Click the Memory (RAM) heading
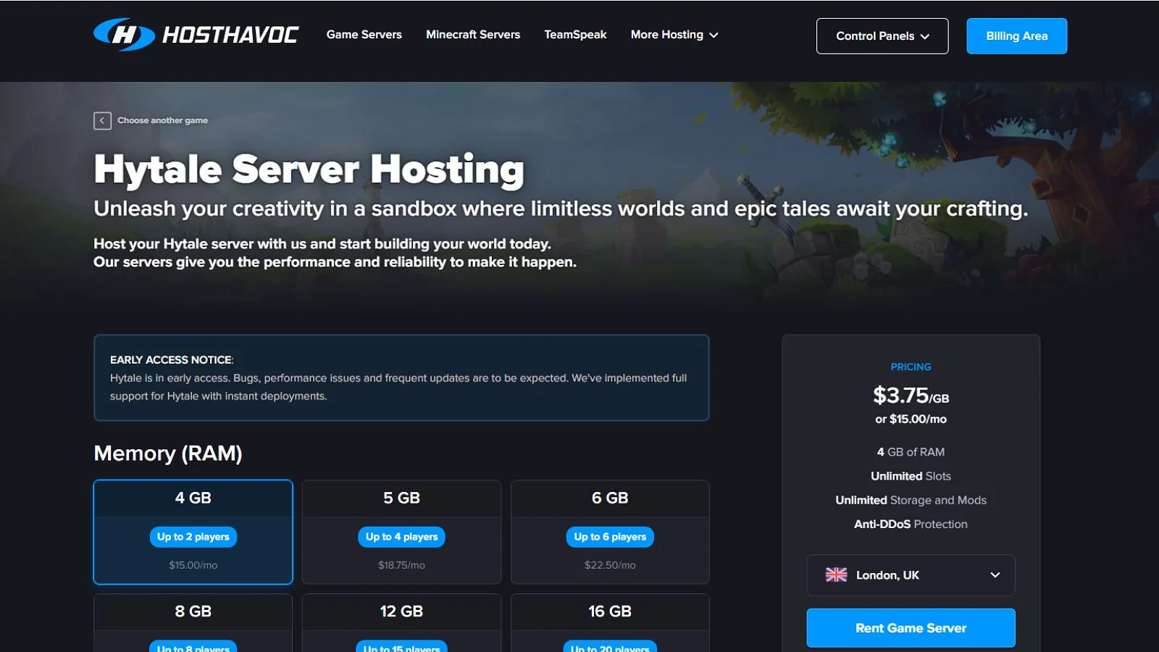The image size is (1159, 652). (x=168, y=454)
